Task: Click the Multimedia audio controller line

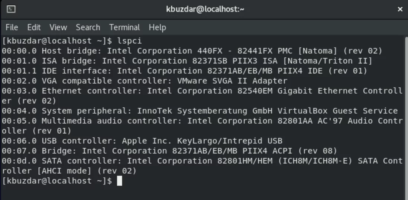Action: (x=202, y=126)
